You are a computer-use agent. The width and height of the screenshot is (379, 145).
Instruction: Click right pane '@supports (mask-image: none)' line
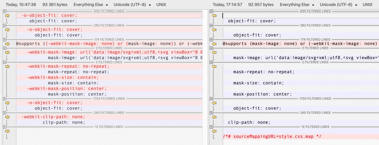[x=301, y=44]
